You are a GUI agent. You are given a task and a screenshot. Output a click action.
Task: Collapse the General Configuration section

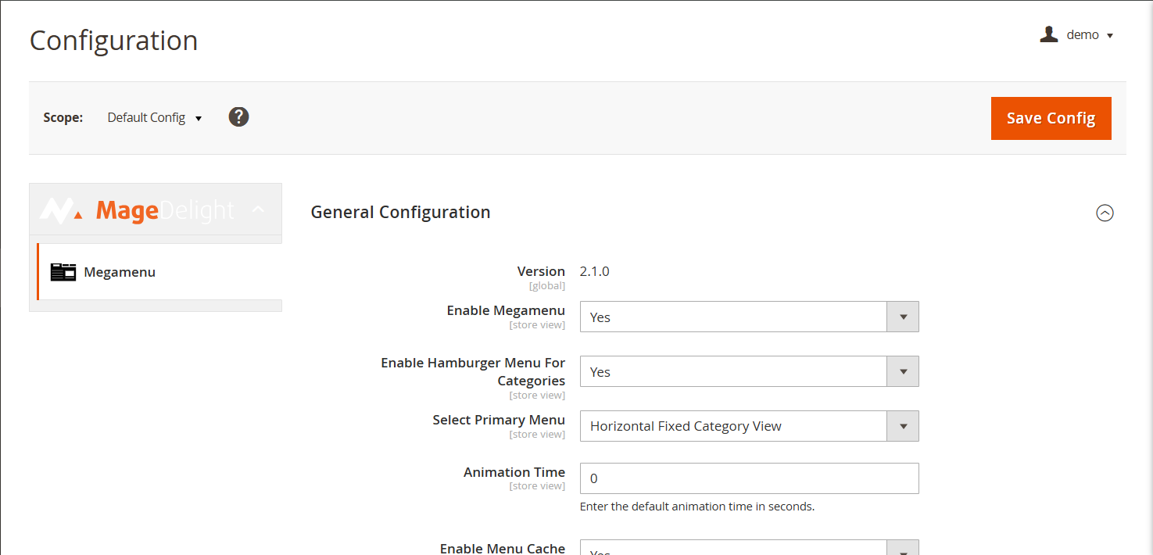[1105, 213]
